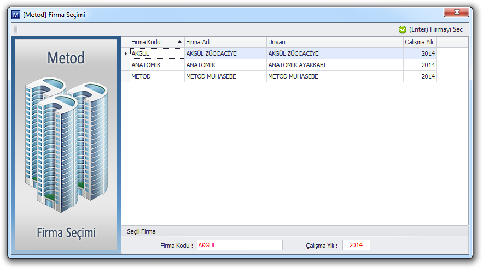Screen dimensions: 483x269
Task: Click the buildings illustration in left panel
Action: click(65, 145)
